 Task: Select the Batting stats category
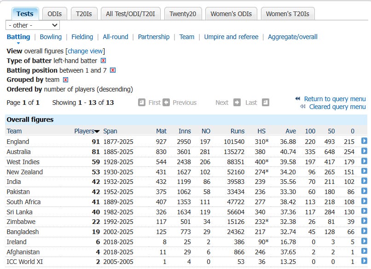point(18,37)
